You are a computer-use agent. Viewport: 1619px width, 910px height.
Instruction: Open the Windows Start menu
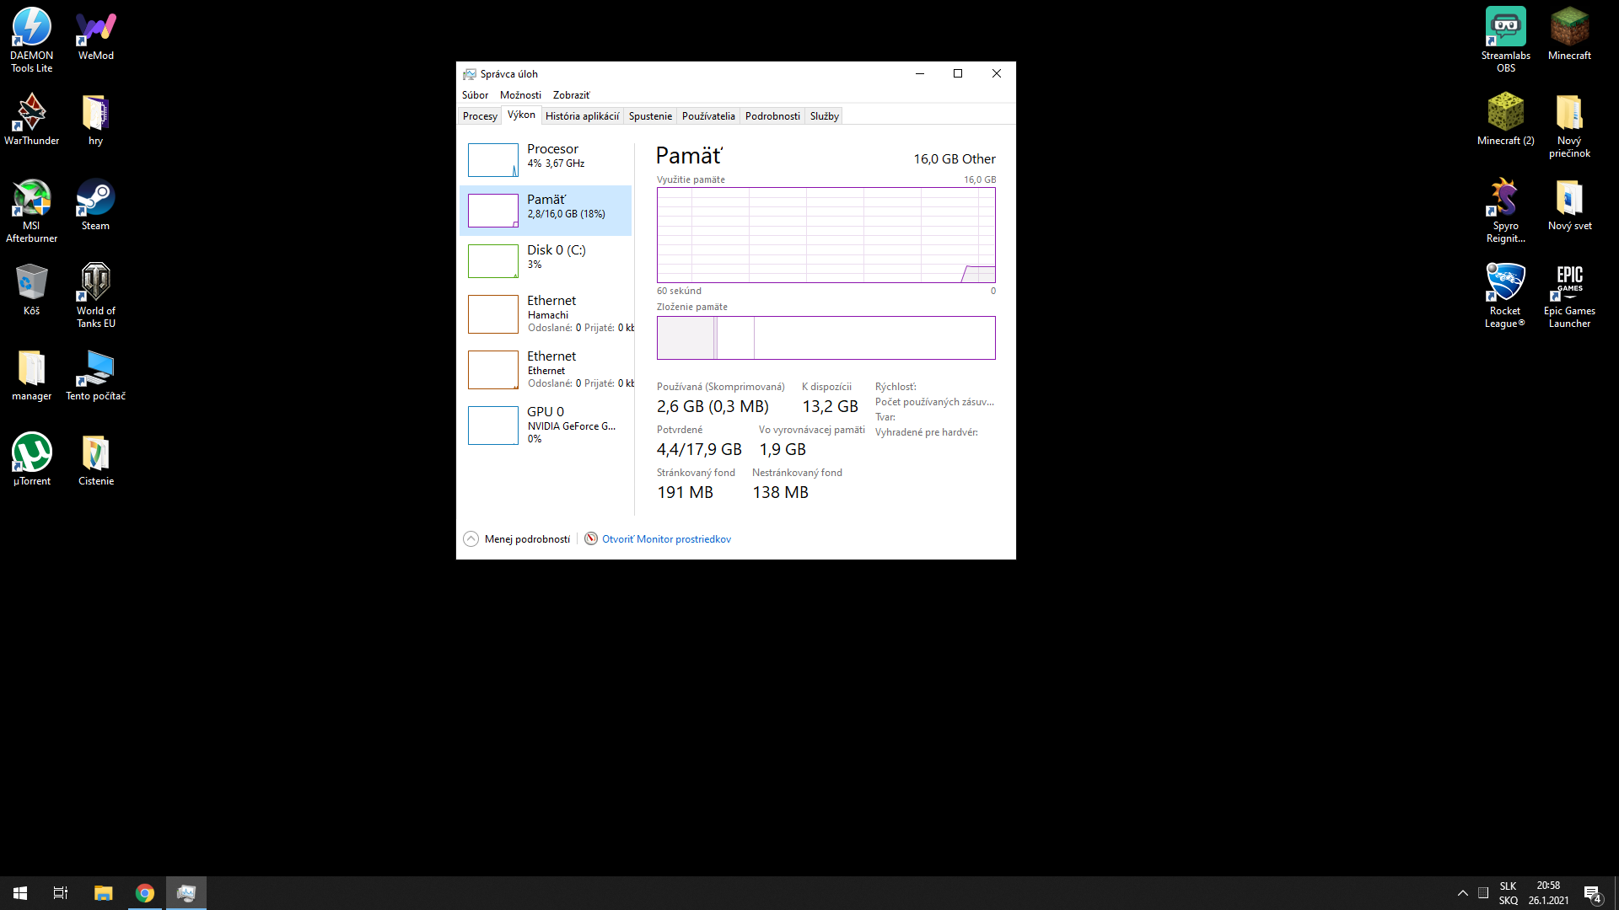20,893
